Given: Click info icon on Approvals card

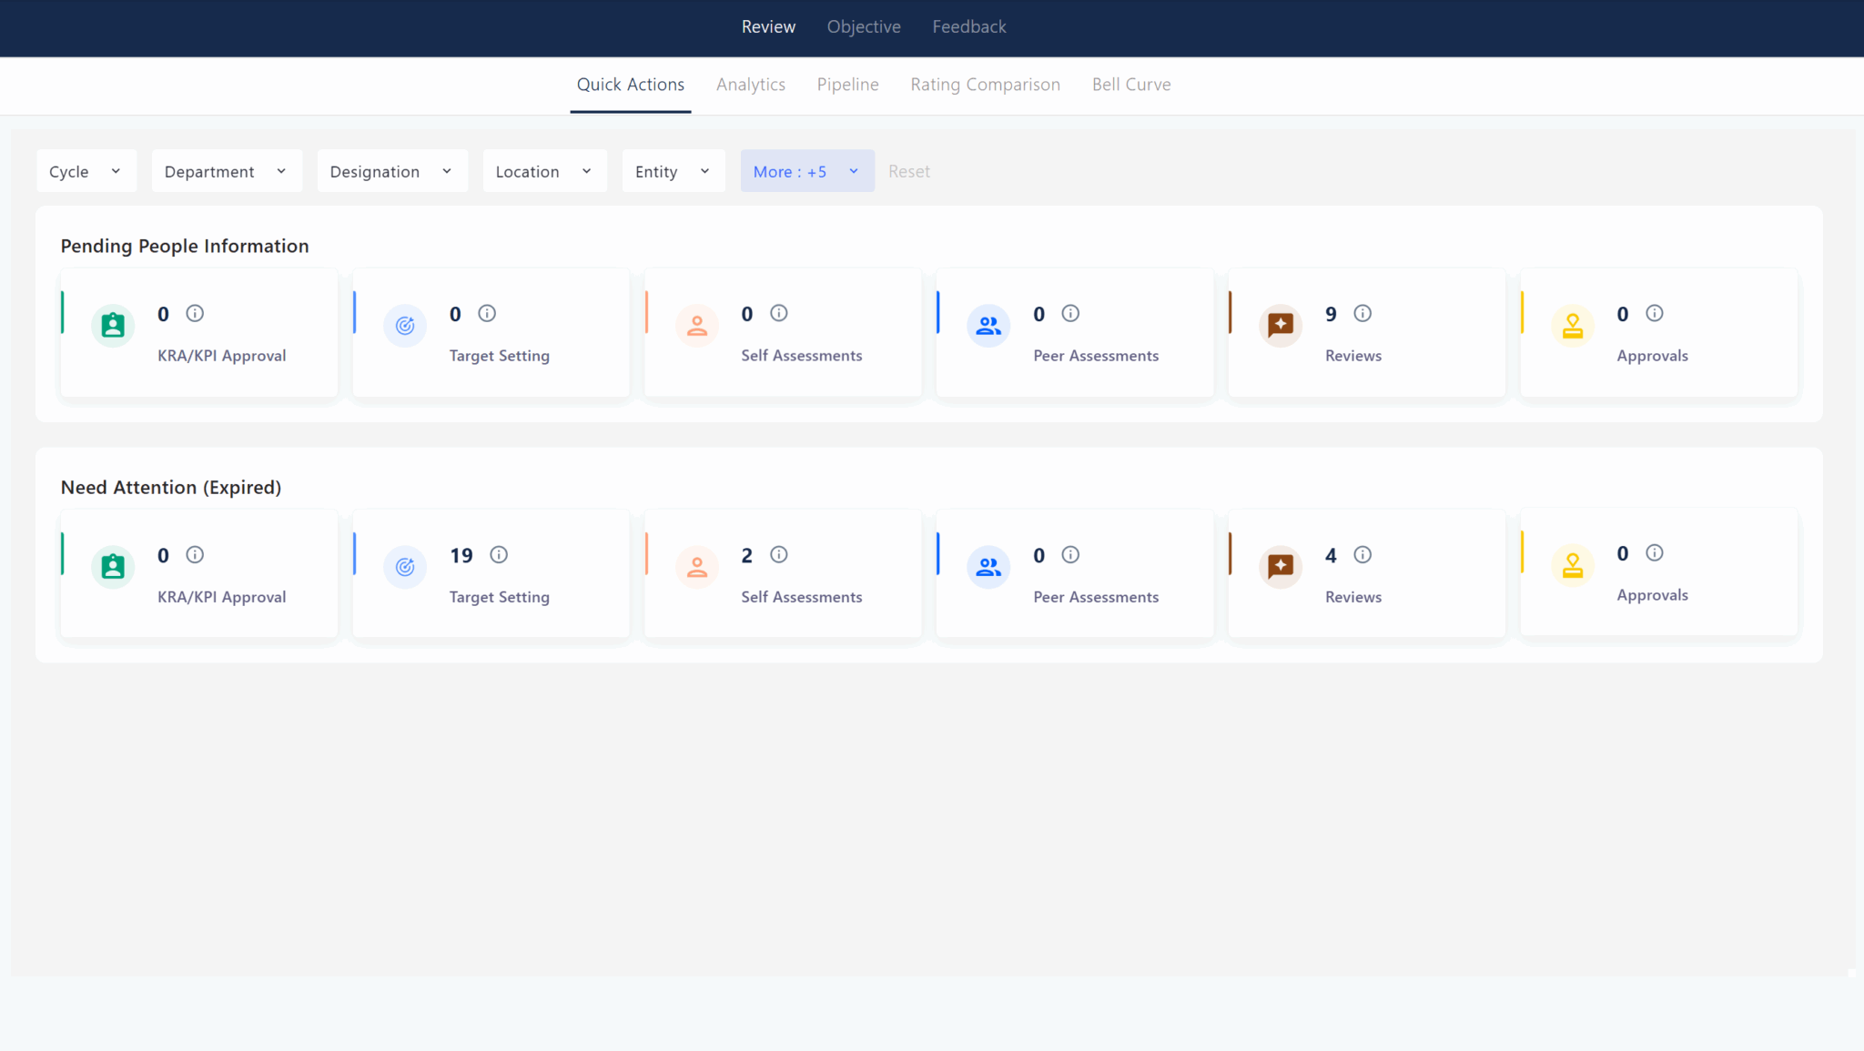Looking at the screenshot, I should coord(1654,313).
